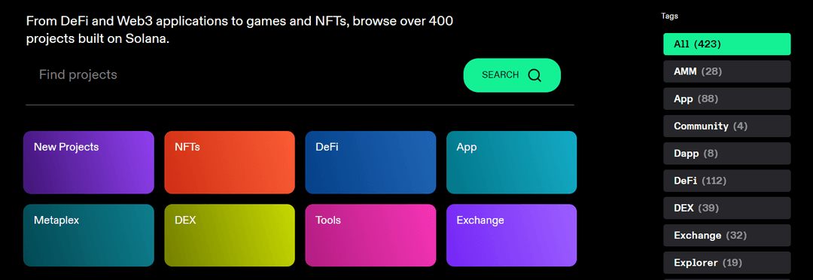Select the DEX (39) tag
The width and height of the screenshot is (813, 280).
(727, 208)
